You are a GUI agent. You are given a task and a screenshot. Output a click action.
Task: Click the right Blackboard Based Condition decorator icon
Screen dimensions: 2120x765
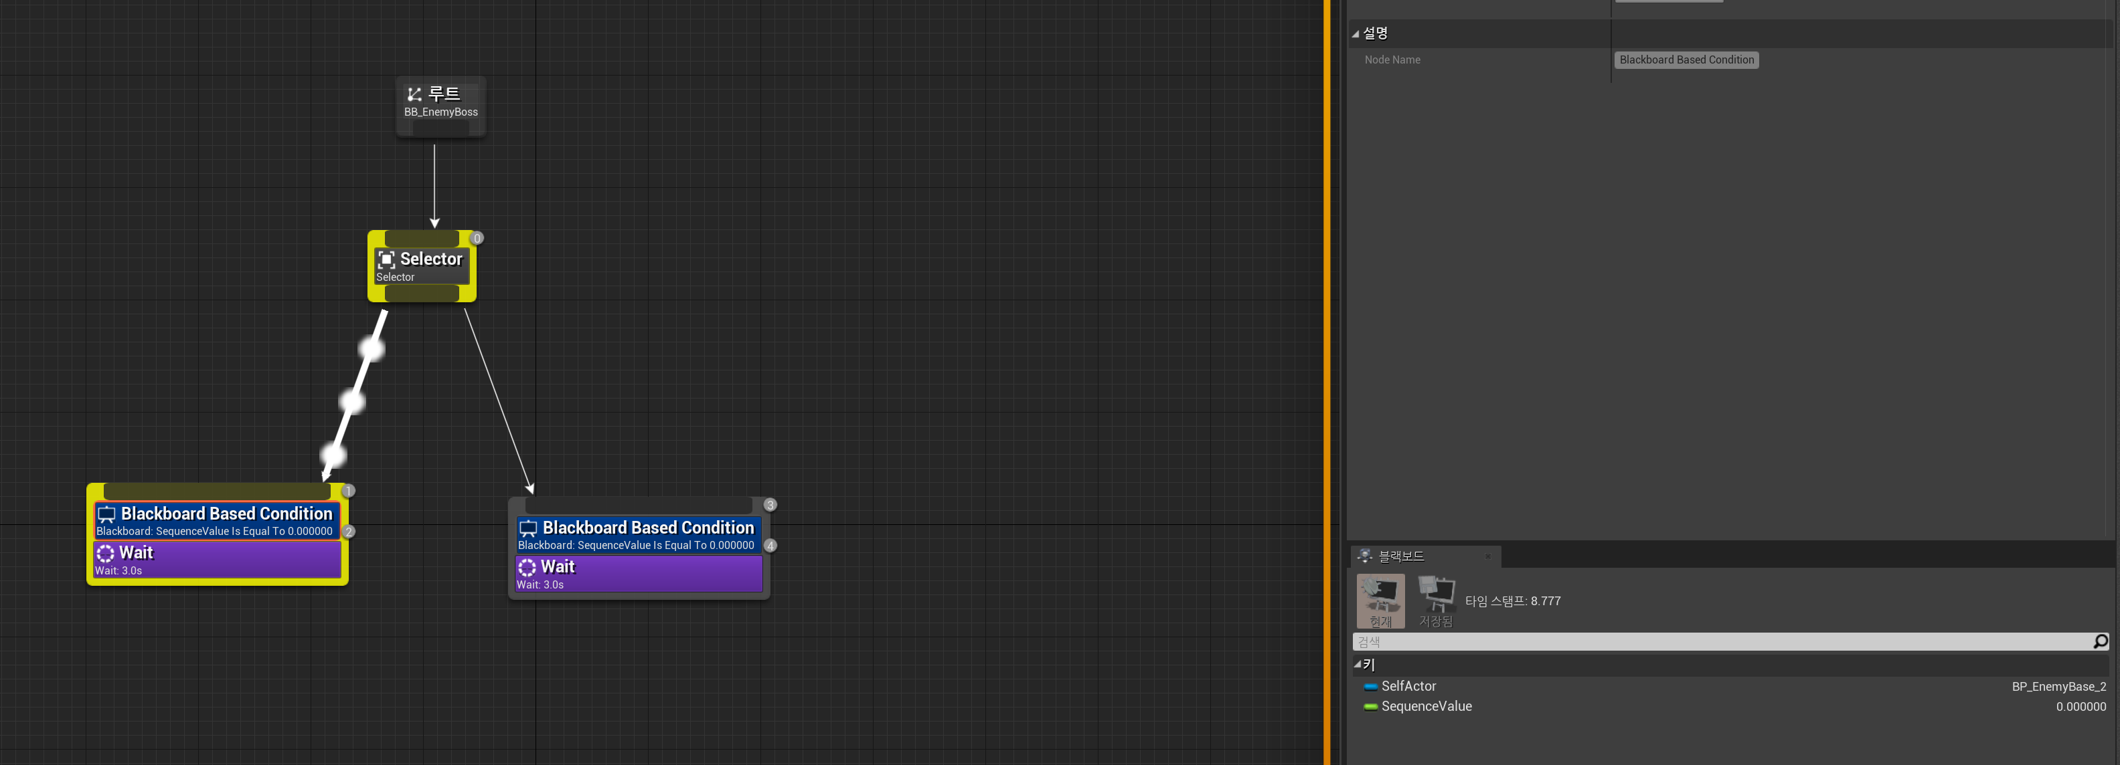528,528
